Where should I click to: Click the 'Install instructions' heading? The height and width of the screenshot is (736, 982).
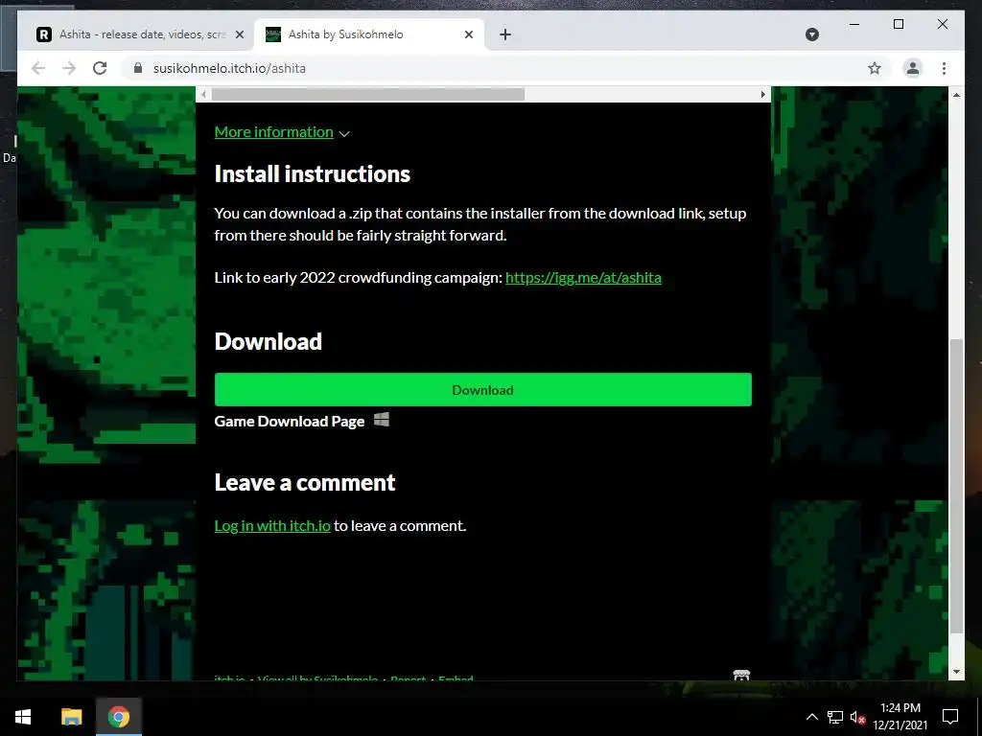[x=312, y=174]
